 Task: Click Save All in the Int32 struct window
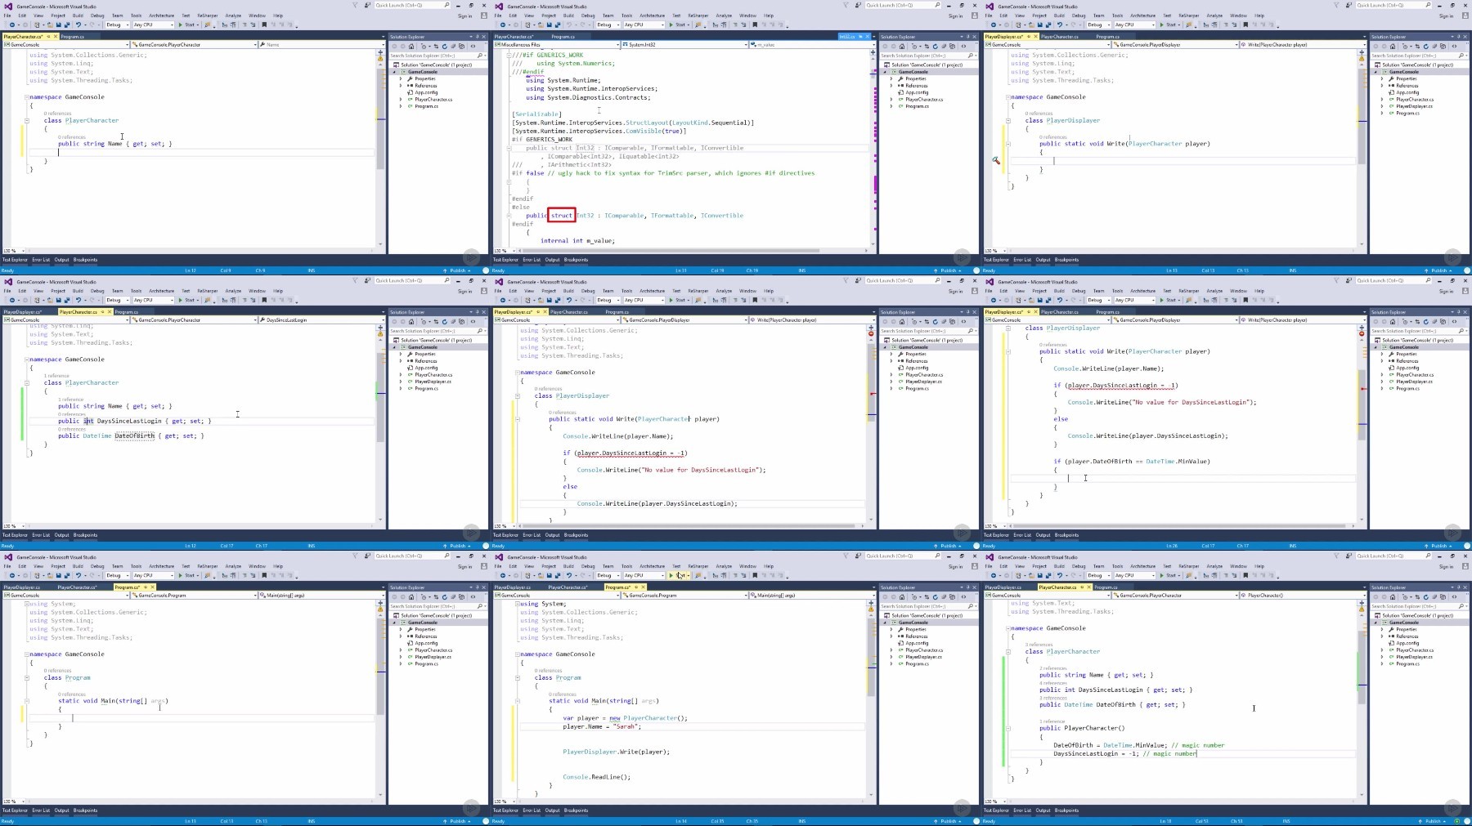pos(558,25)
